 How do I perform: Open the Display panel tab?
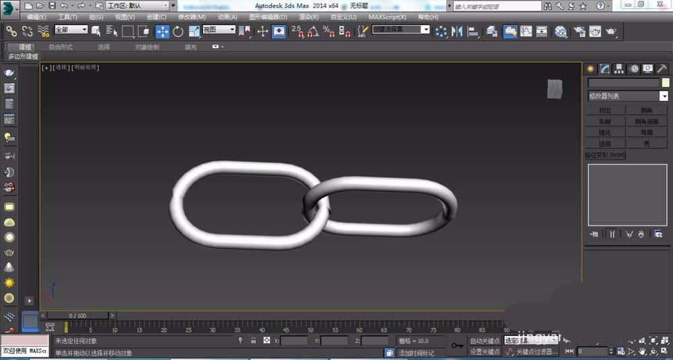(647, 69)
